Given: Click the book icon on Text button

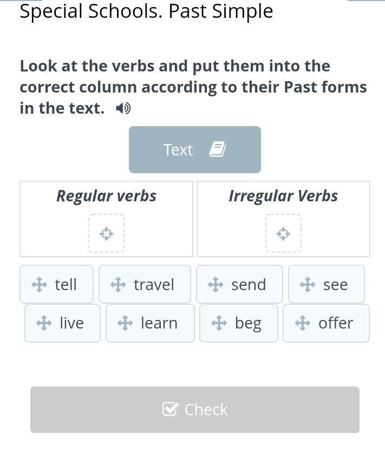Looking at the screenshot, I should 218,149.
